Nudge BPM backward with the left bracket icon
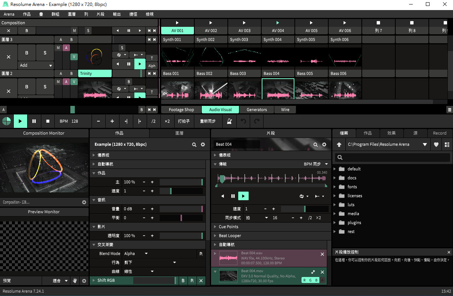Image resolution: width=453 pixels, height=296 pixels. click(x=126, y=121)
